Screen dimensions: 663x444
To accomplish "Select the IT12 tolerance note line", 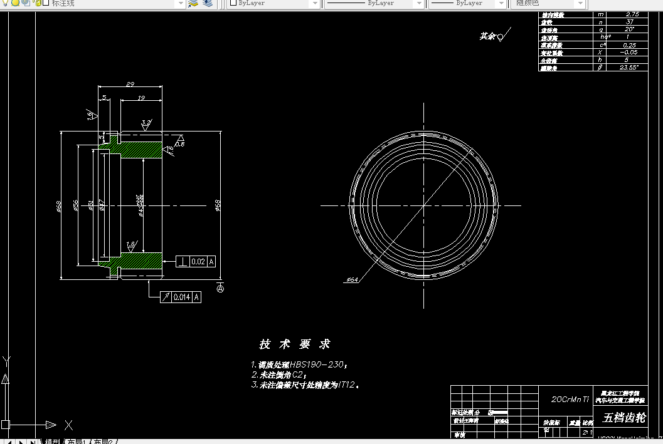I will [305, 385].
